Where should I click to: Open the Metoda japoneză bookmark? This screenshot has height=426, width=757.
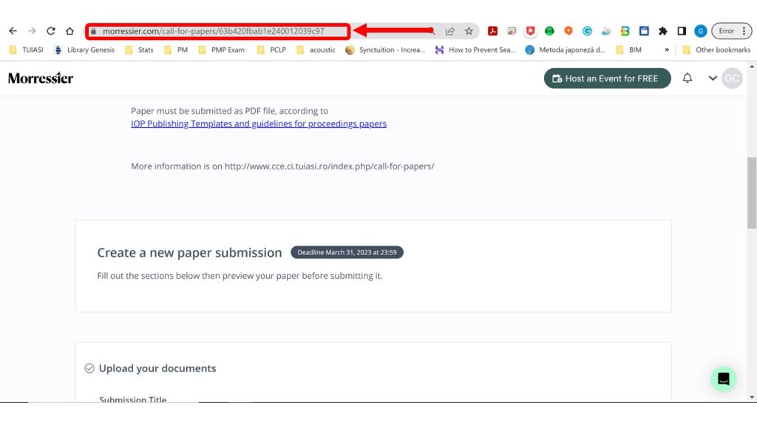[x=566, y=50]
